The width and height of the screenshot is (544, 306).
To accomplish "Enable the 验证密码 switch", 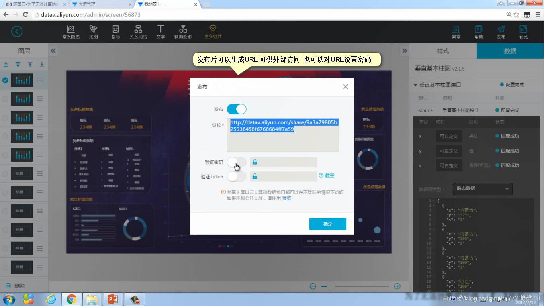I will tap(237, 162).
